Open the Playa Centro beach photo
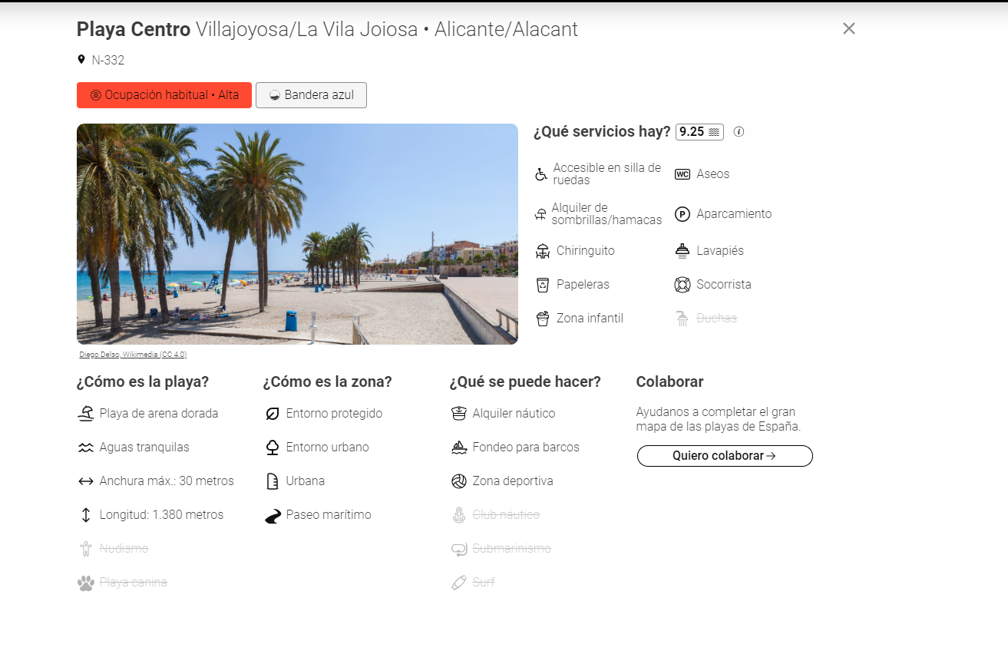The width and height of the screenshot is (1008, 654). [x=297, y=234]
